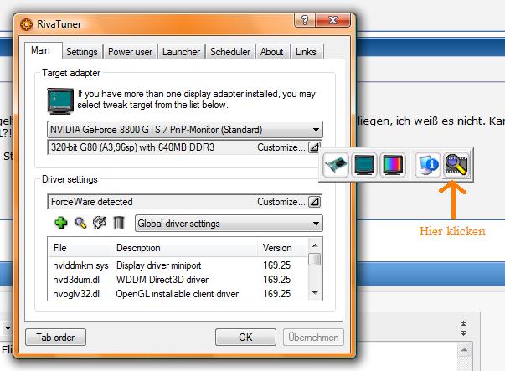
Task: Click the ForceWare detected text
Action: point(92,202)
